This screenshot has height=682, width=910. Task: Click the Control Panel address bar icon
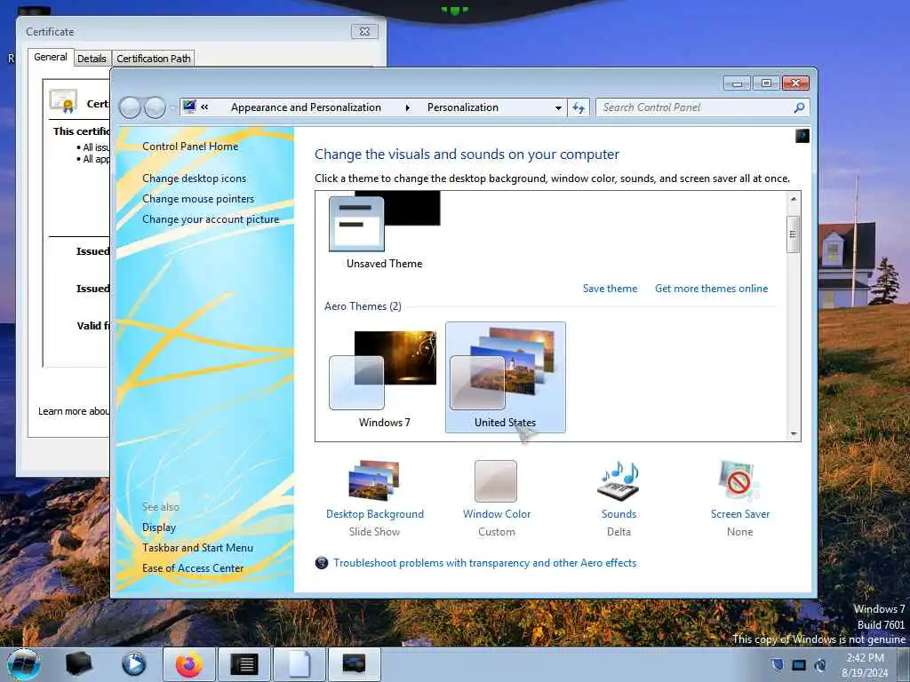coord(189,107)
